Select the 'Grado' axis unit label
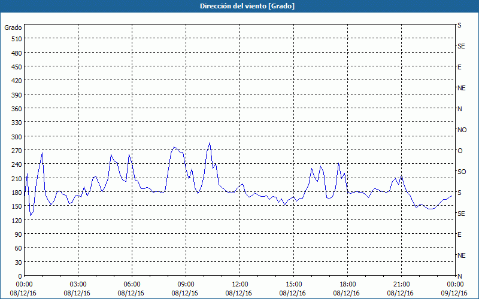 (x=13, y=28)
